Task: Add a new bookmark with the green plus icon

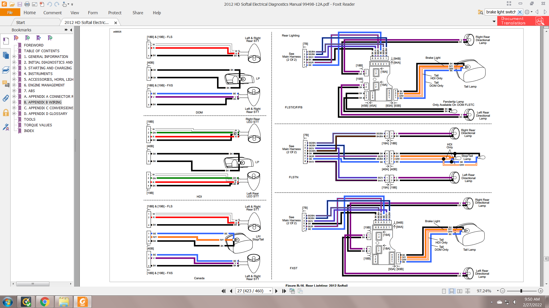Action: (27, 38)
